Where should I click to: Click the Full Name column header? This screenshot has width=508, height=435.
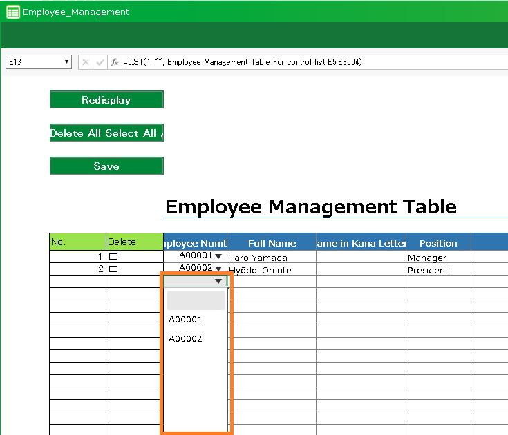[272, 243]
